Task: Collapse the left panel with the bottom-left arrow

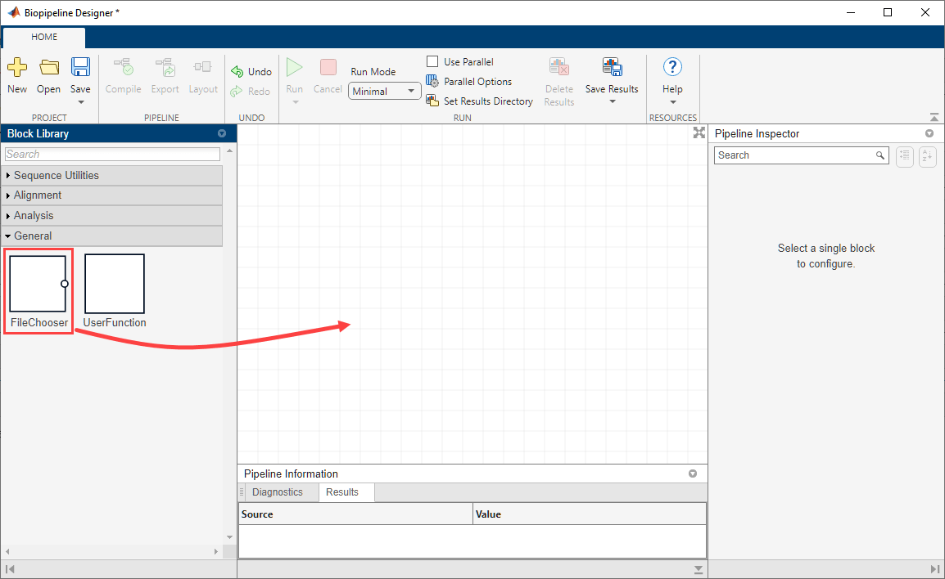Action: click(10, 568)
